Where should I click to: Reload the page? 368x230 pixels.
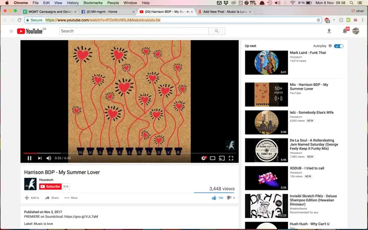click(20, 20)
